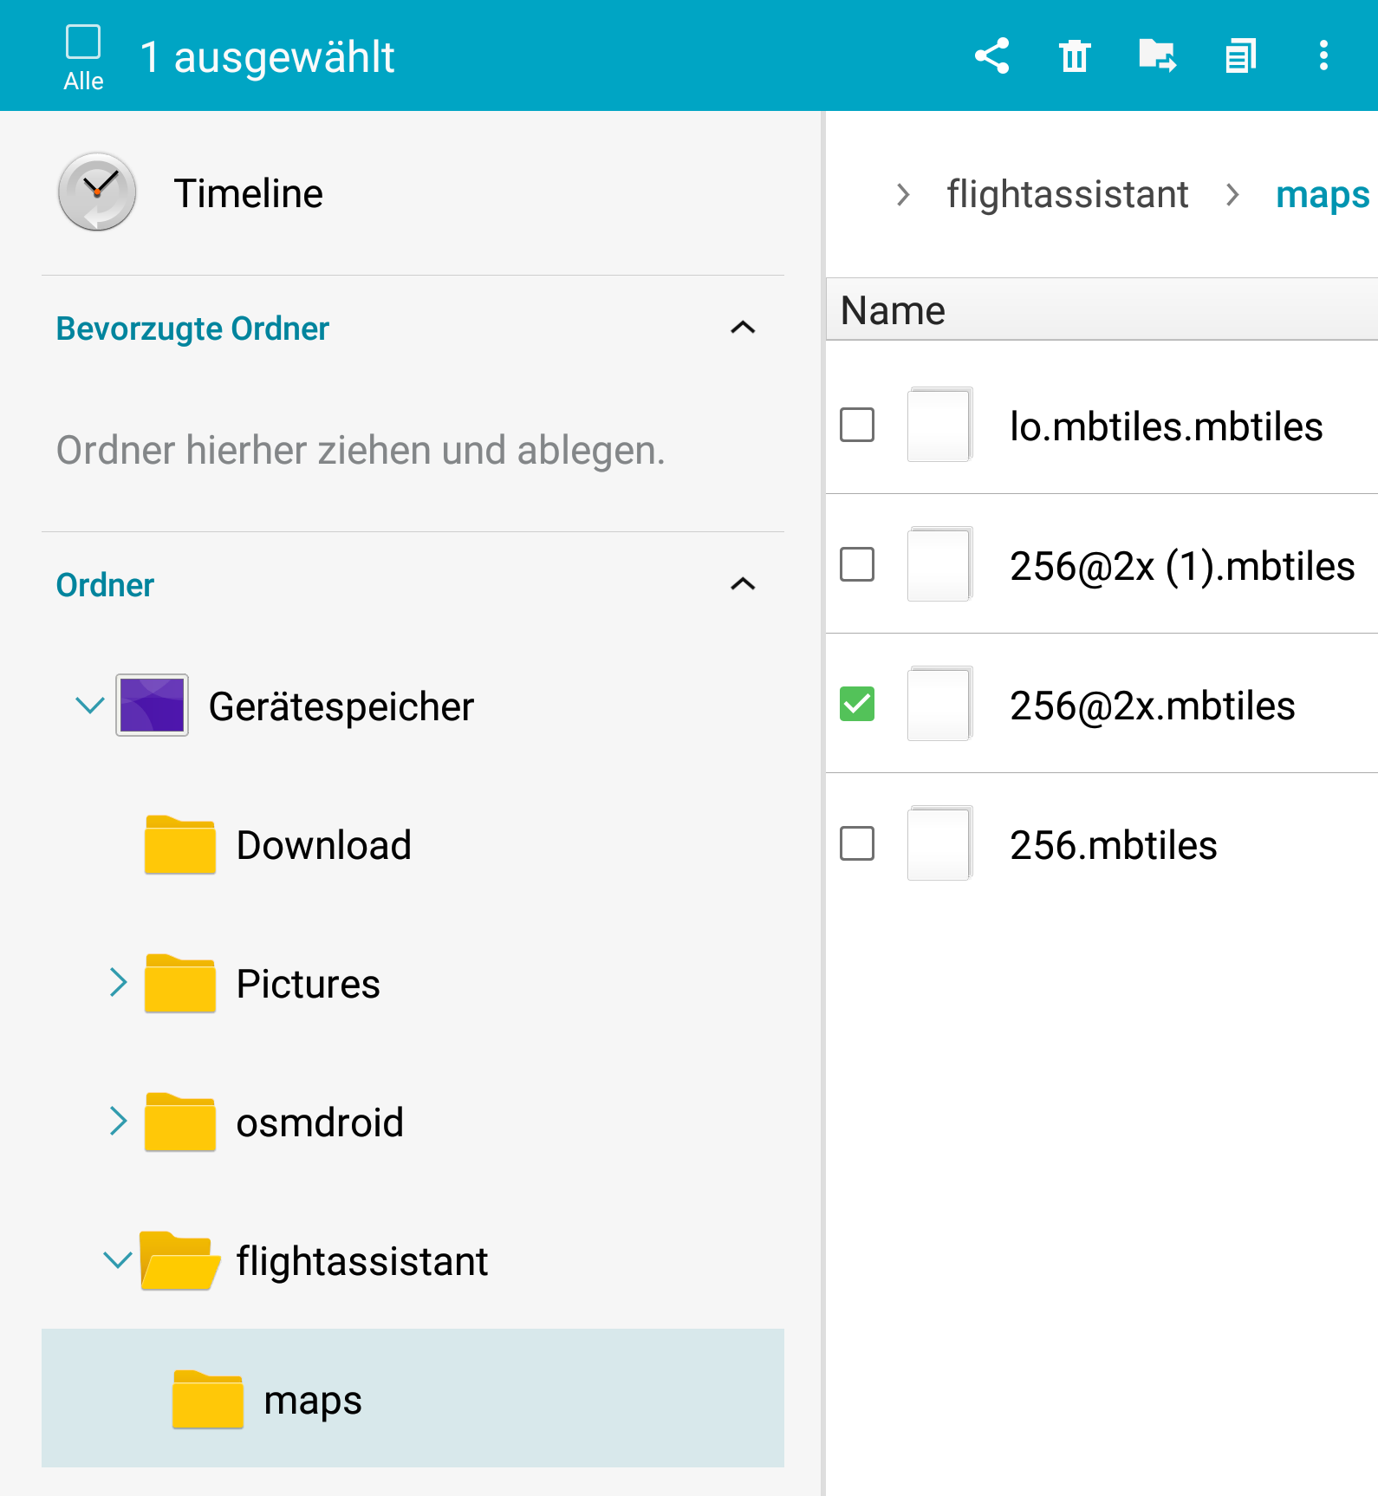This screenshot has width=1378, height=1496.
Task: Expand the osmdroid folder arrow
Action: point(119,1122)
